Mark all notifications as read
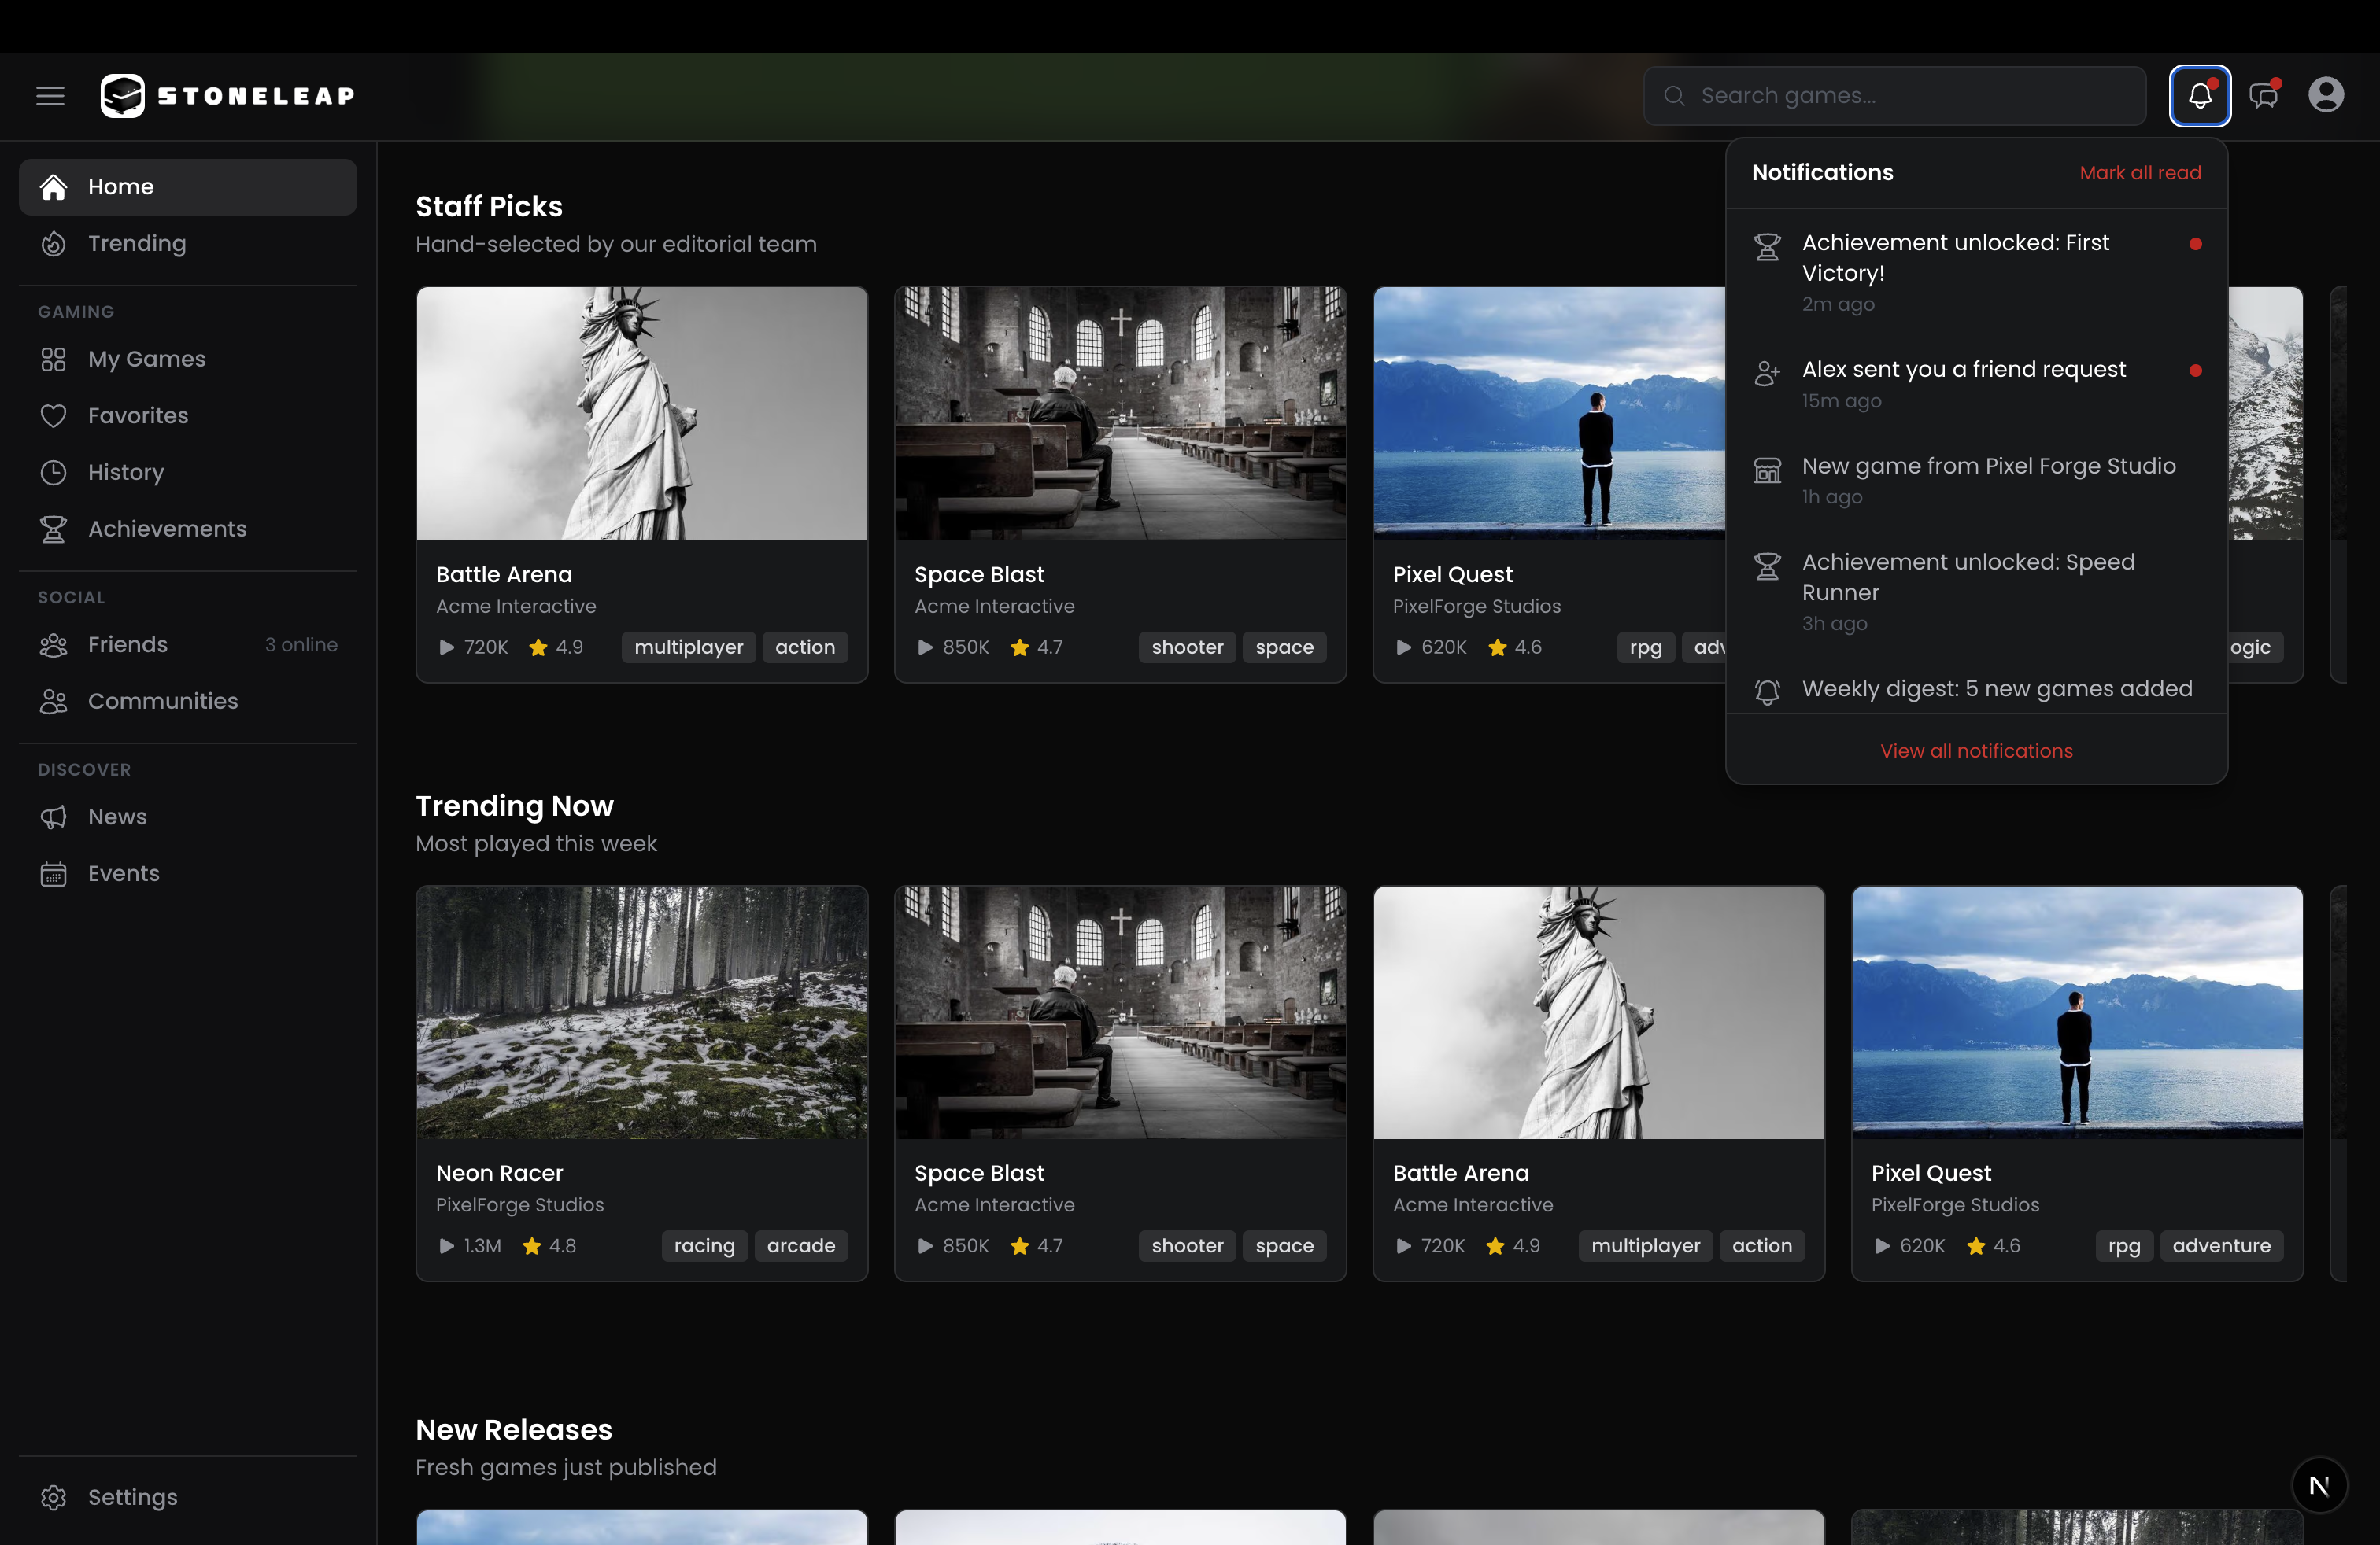2380x1545 pixels. tap(2139, 172)
